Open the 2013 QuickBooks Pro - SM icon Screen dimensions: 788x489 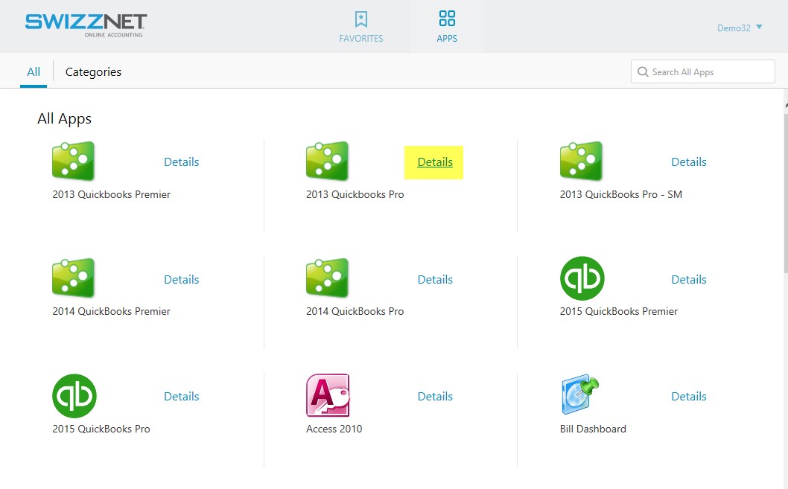[x=581, y=162]
